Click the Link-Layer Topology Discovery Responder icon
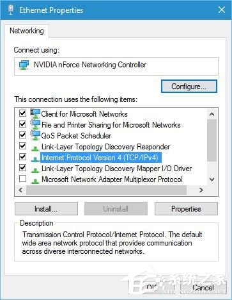The height and width of the screenshot is (300, 232). (x=35, y=148)
